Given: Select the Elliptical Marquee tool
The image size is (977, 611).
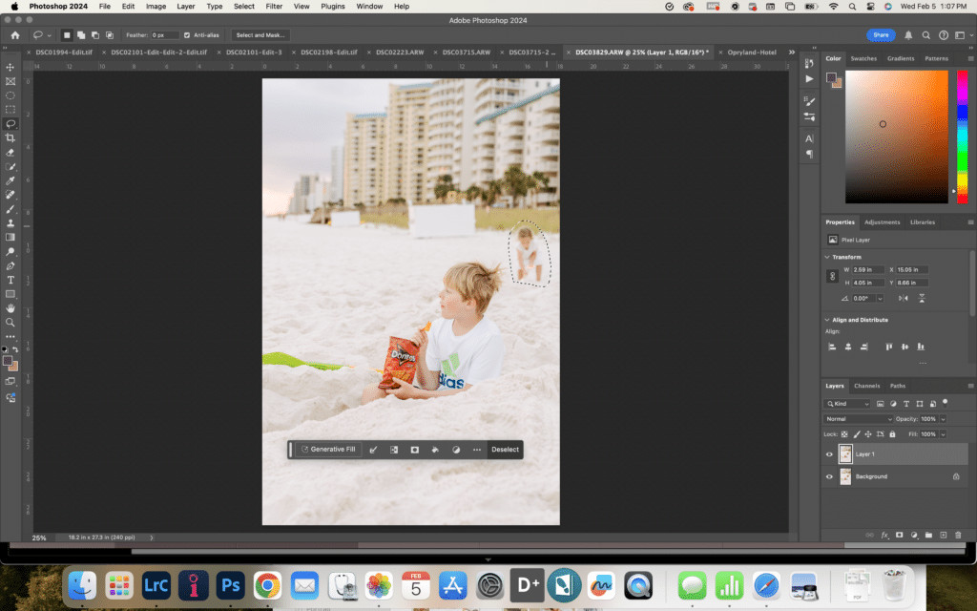Looking at the screenshot, I should (10, 95).
